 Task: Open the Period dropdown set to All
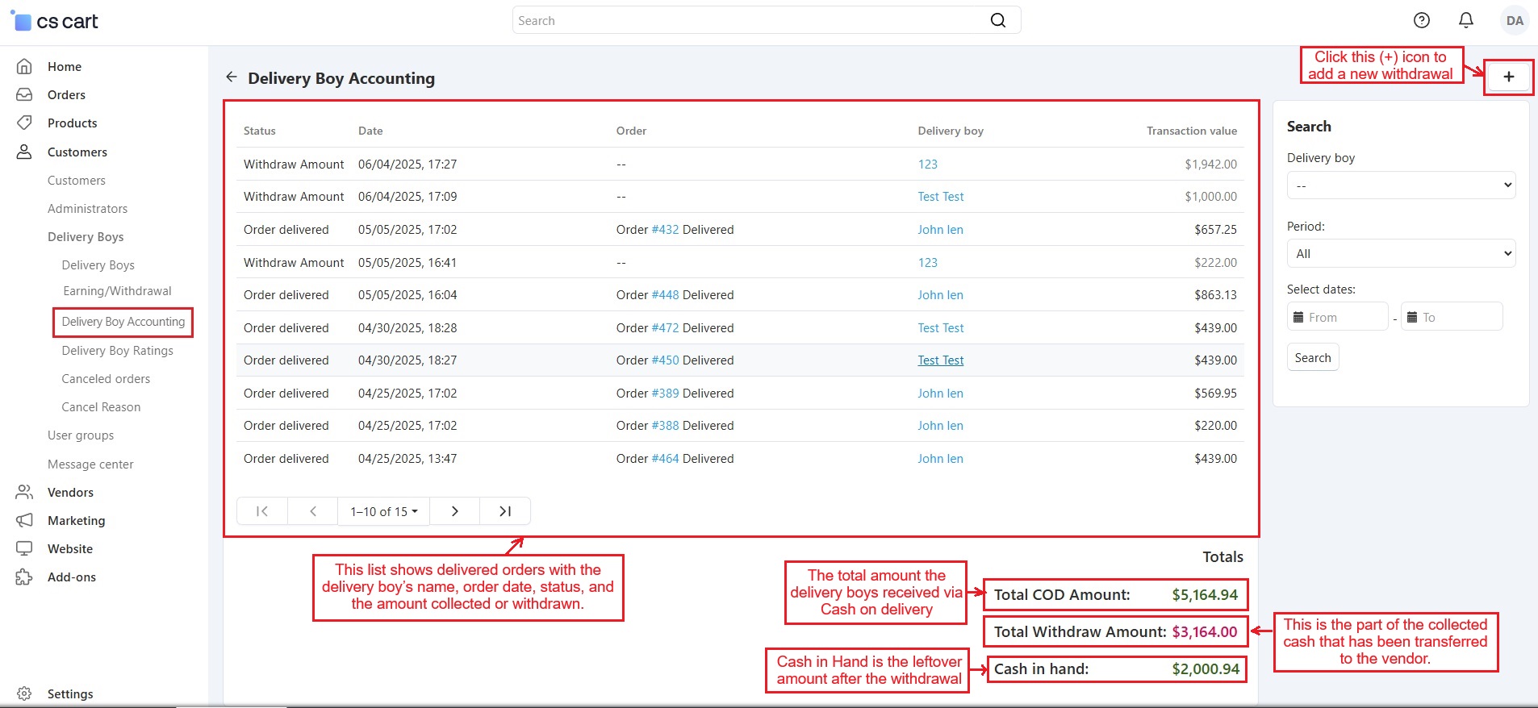tap(1401, 254)
